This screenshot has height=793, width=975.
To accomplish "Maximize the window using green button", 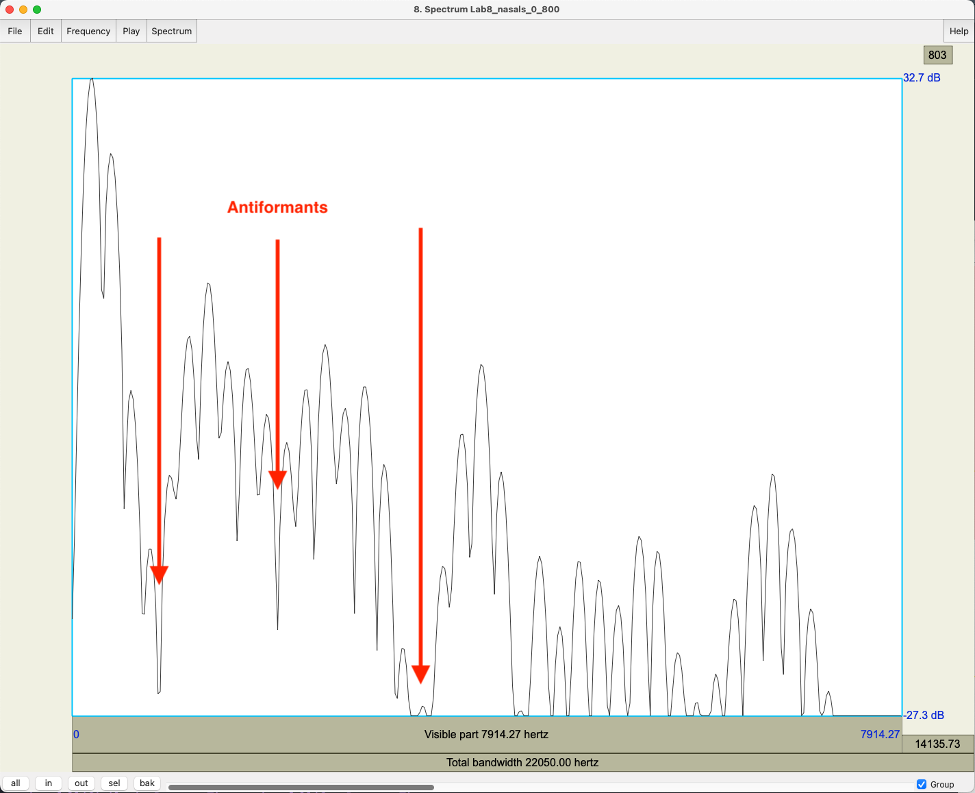I will coord(37,10).
